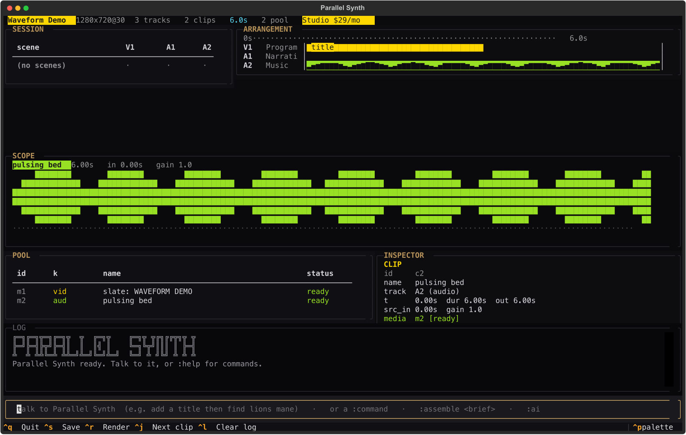The image size is (686, 435).
Task: Click the ^l Clear log shortcut
Action: (227, 427)
